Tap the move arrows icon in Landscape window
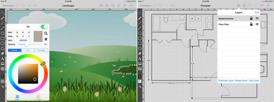 pyautogui.click(x=119, y=6)
